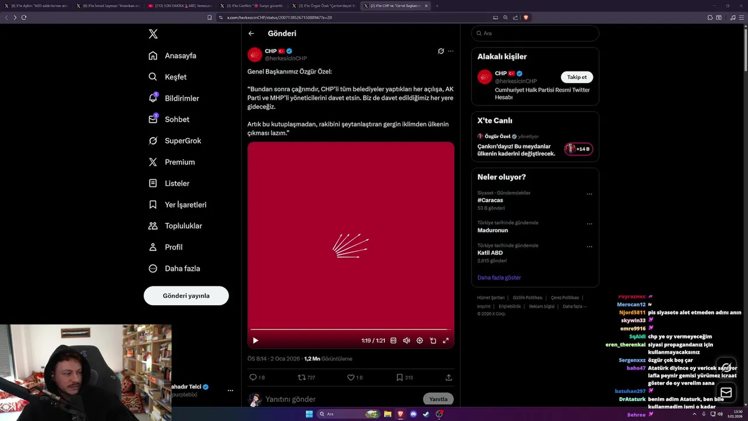Open the CHP profile avatar on the post
This screenshot has width=748, height=421.
[255, 54]
